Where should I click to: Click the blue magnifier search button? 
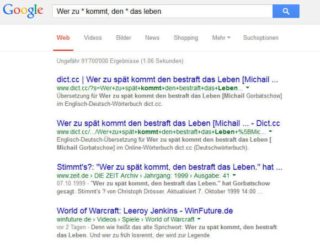pos(286,11)
